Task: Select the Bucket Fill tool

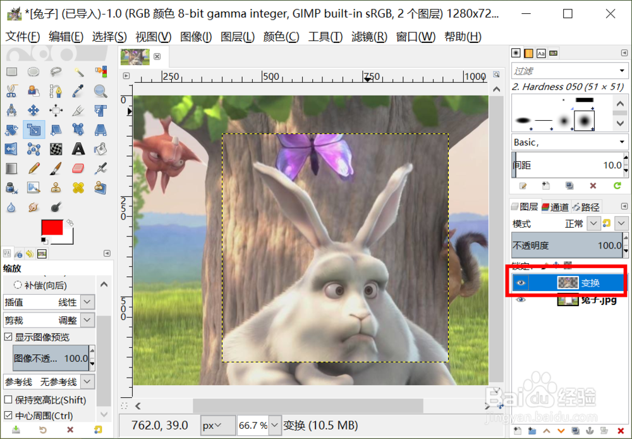Action: pyautogui.click(x=100, y=149)
